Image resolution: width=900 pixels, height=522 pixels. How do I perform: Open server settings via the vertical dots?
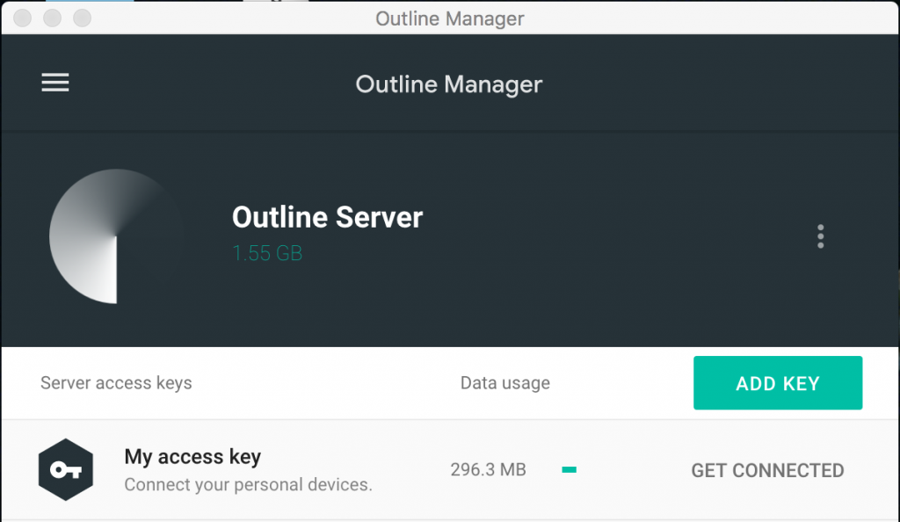820,236
